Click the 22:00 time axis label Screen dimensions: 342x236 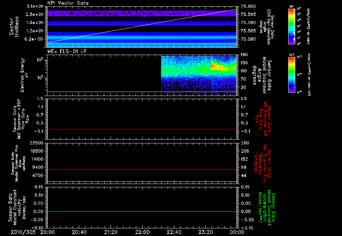tap(143, 232)
